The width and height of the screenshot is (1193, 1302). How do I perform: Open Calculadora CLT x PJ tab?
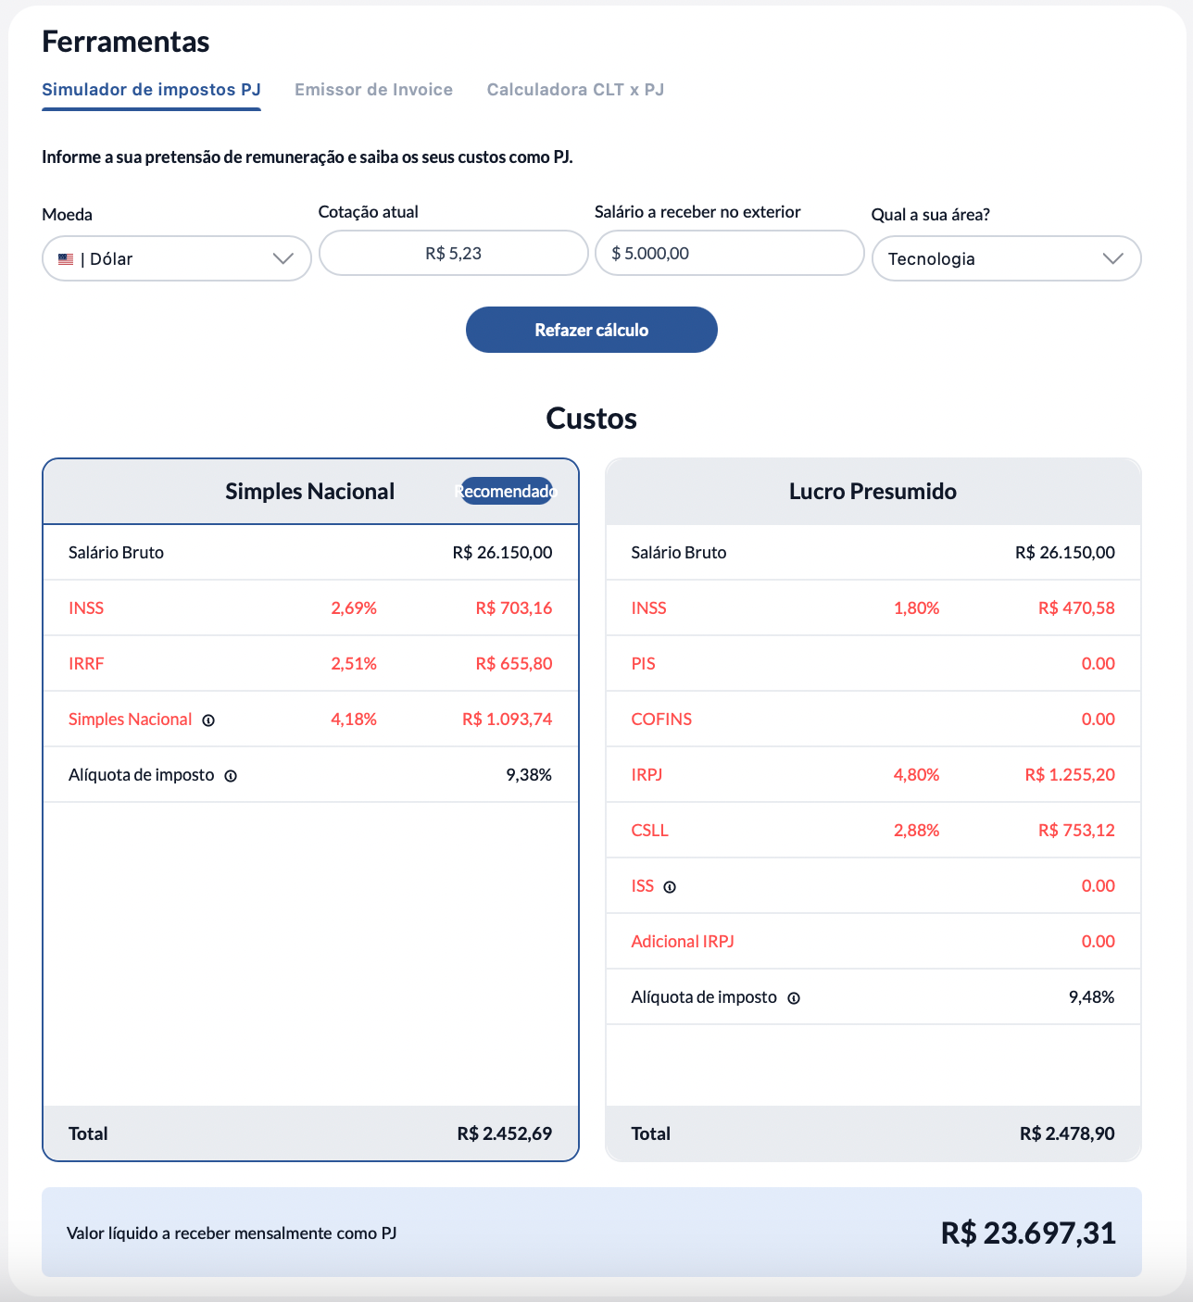[576, 90]
